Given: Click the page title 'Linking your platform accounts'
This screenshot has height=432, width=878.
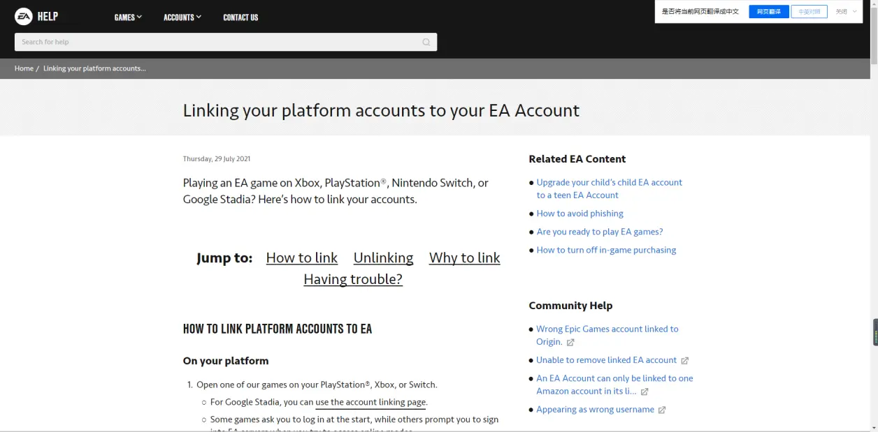Looking at the screenshot, I should coord(381,110).
